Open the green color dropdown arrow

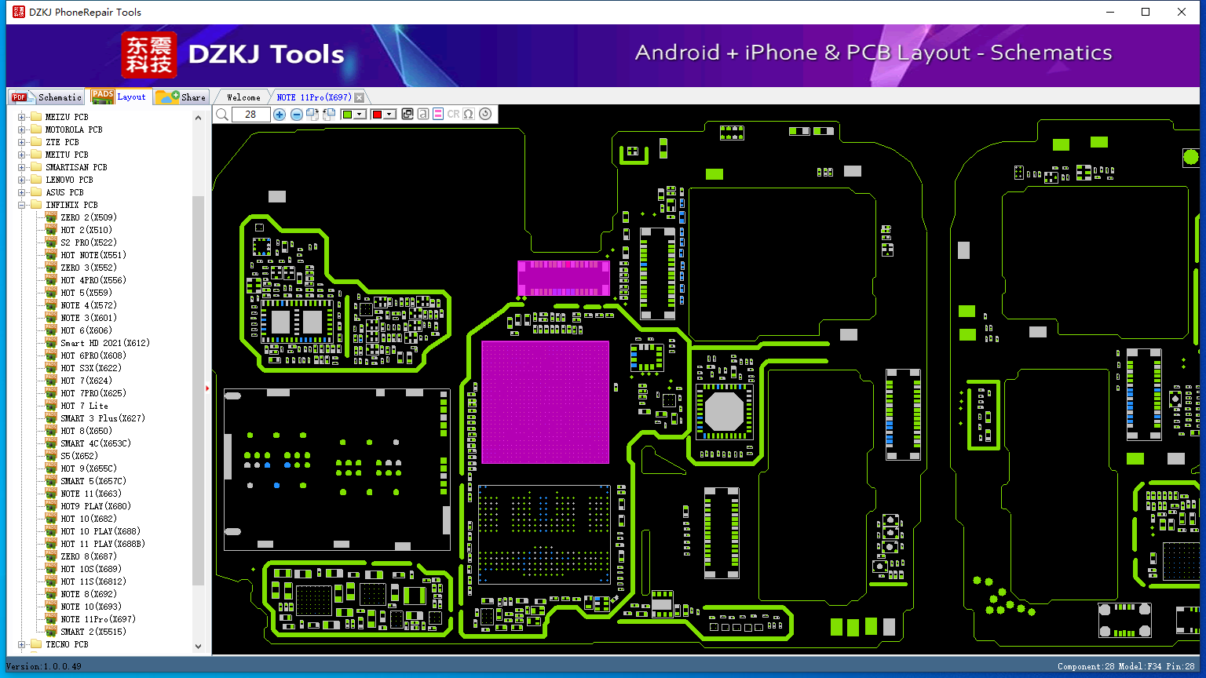[x=359, y=114]
